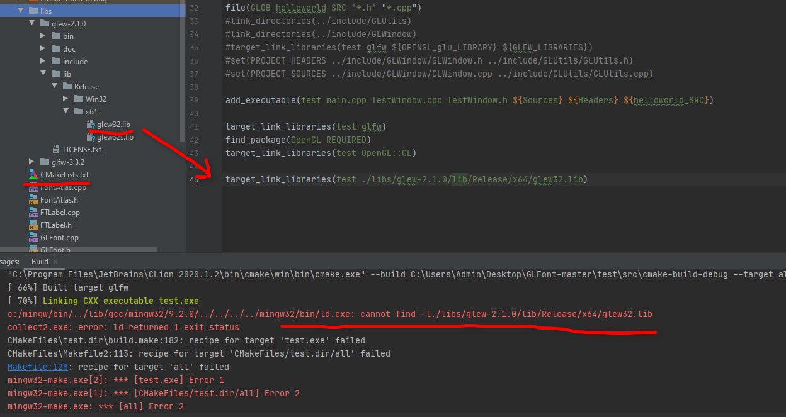Click the LICENSE.txt file icon
Screen dimensions: 786x417
(56, 149)
